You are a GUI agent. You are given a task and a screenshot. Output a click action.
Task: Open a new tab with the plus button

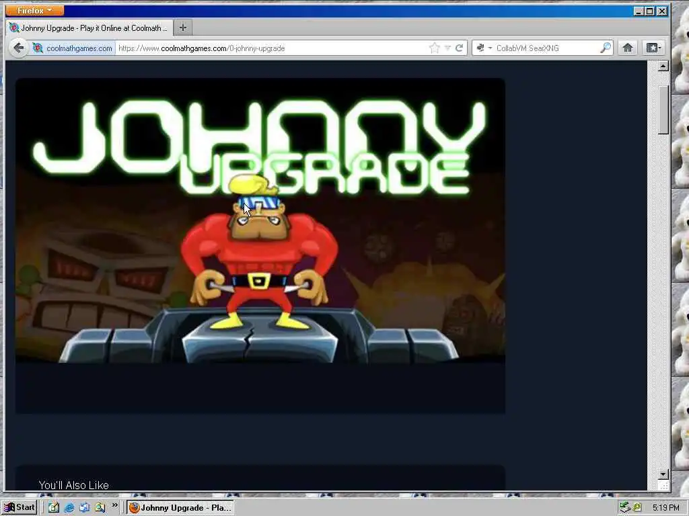coord(183,28)
